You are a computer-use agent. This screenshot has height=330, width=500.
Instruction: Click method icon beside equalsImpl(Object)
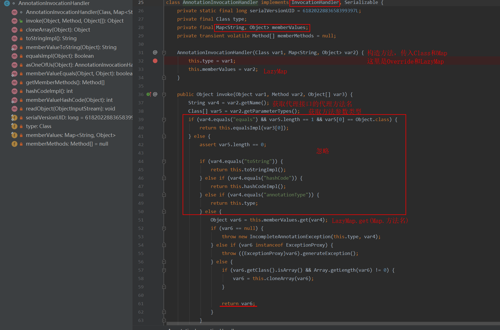[x=15, y=56]
